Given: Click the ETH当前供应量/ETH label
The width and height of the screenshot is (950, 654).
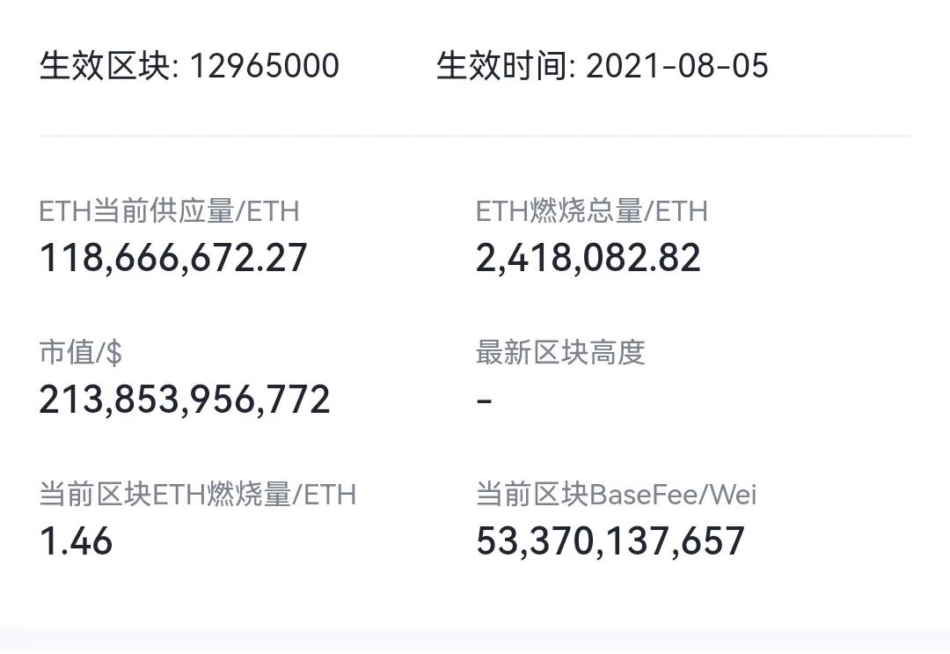Looking at the screenshot, I should [x=169, y=211].
